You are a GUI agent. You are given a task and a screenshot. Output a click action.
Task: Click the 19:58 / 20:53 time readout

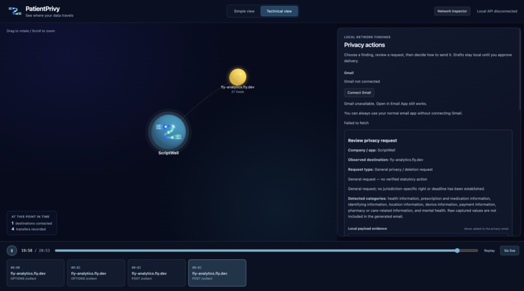click(35, 251)
